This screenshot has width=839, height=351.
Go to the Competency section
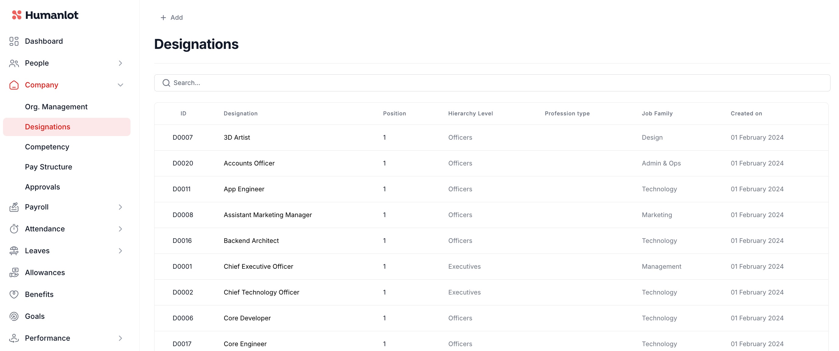click(47, 147)
